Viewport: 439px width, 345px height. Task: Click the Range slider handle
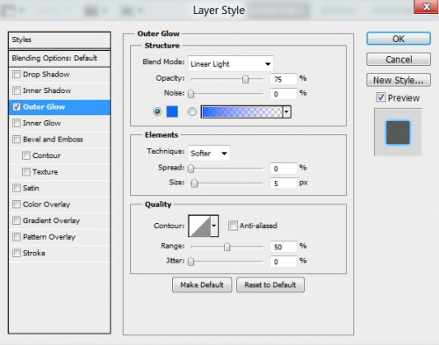[x=227, y=247]
